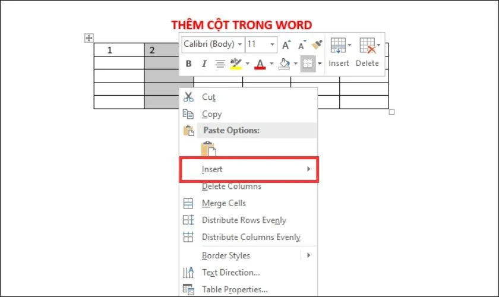This screenshot has width=499, height=297.
Task: Decrease font size with Shrink Font
Action: (x=302, y=45)
